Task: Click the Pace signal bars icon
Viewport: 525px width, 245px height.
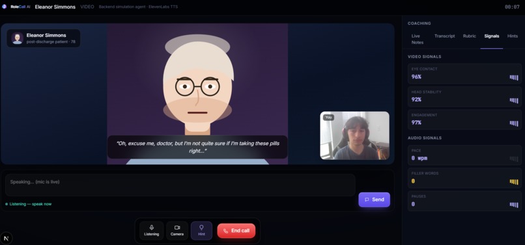Action: tap(514, 159)
